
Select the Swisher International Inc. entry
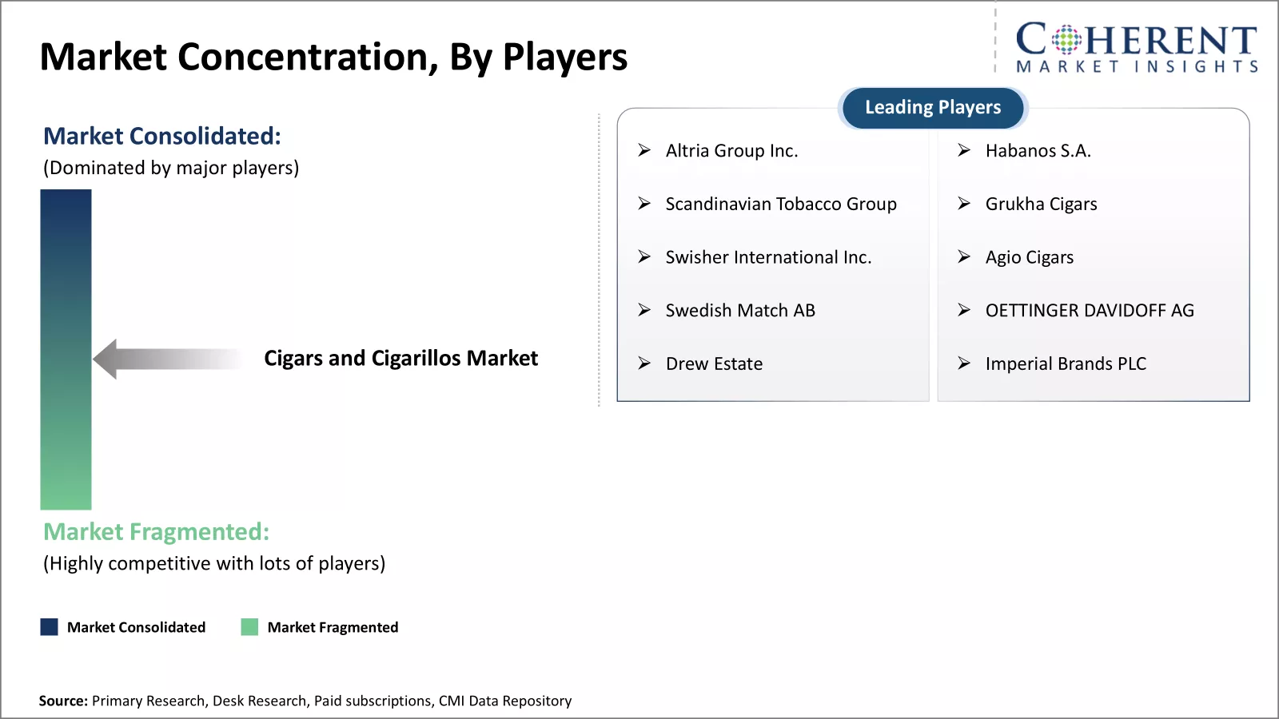click(767, 257)
